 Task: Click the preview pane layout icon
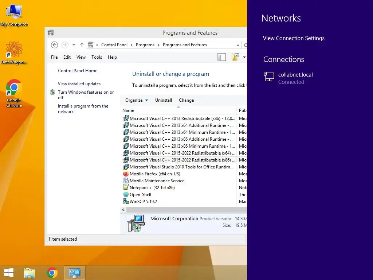(x=222, y=57)
